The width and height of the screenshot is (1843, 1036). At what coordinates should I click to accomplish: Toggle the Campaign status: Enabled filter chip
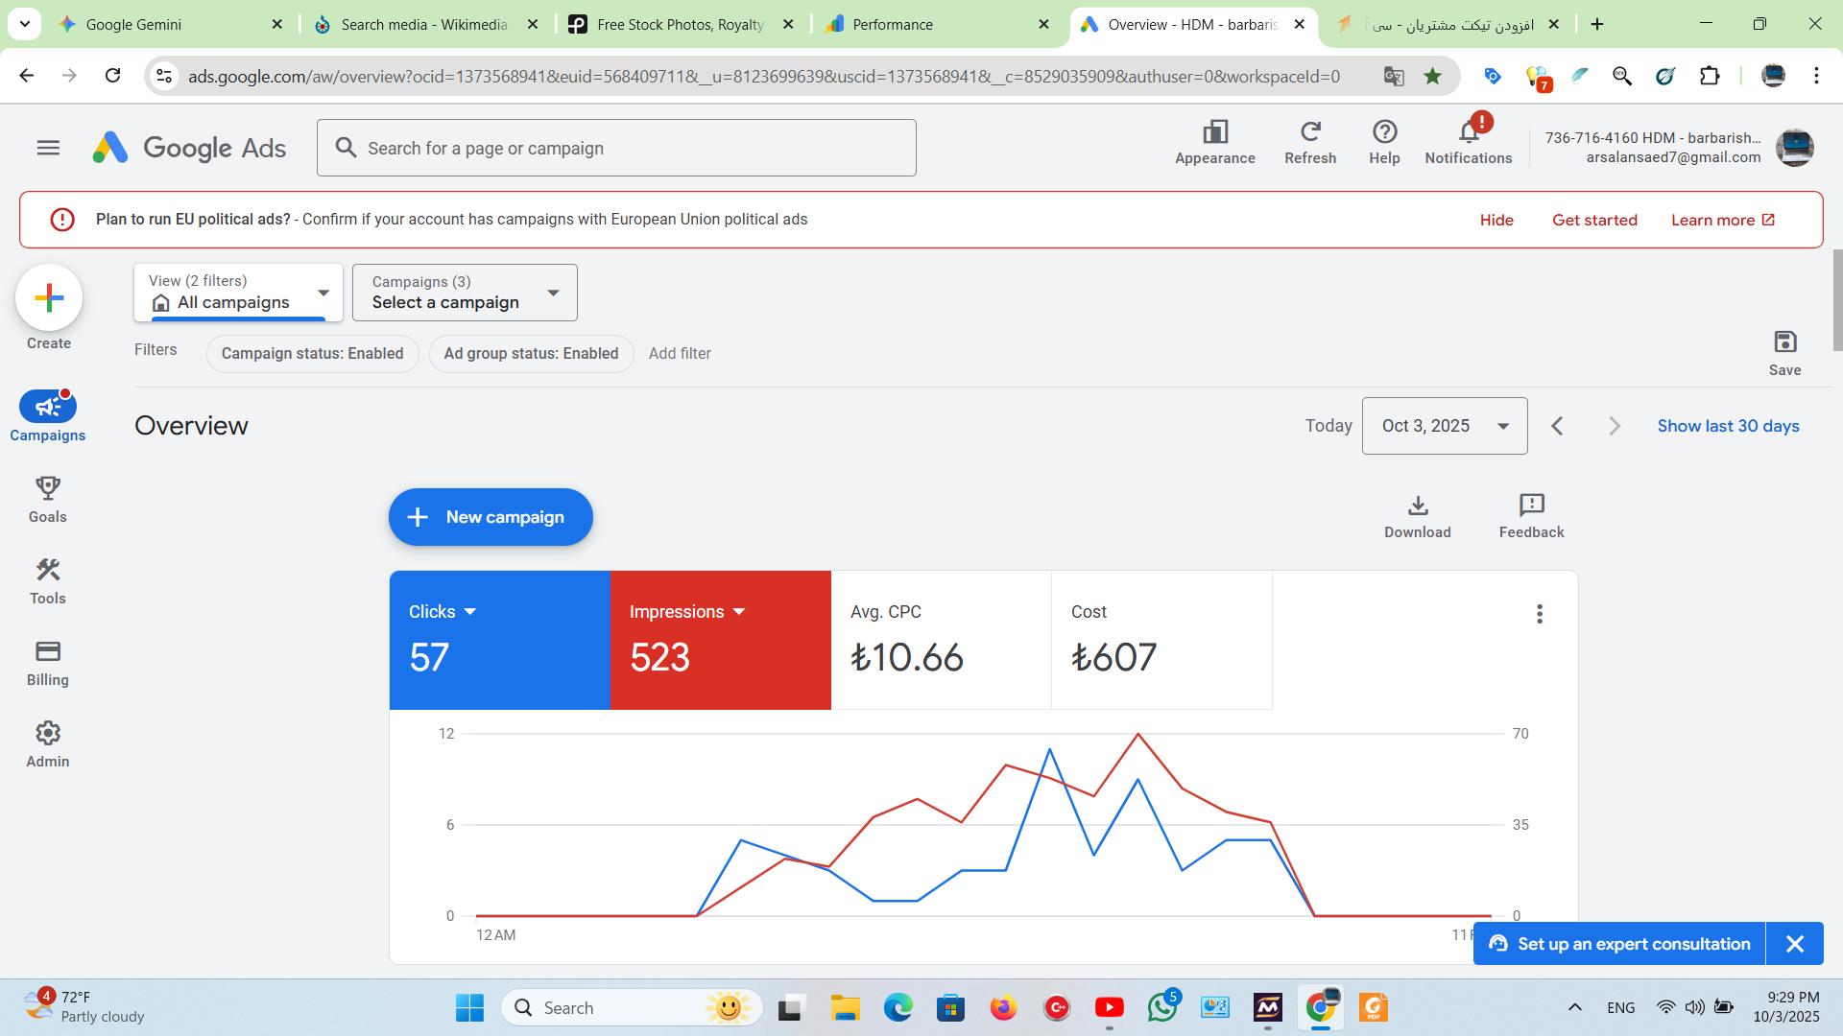click(312, 353)
